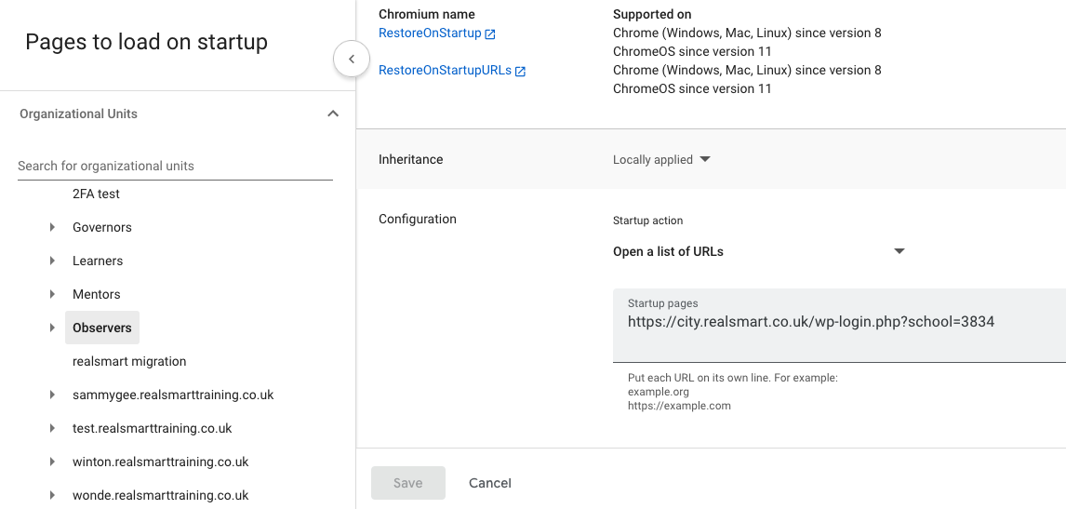Open RestoreOnStartupURLs external link

[451, 71]
